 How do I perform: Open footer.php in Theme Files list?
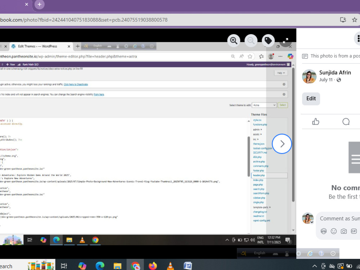coord(258,171)
